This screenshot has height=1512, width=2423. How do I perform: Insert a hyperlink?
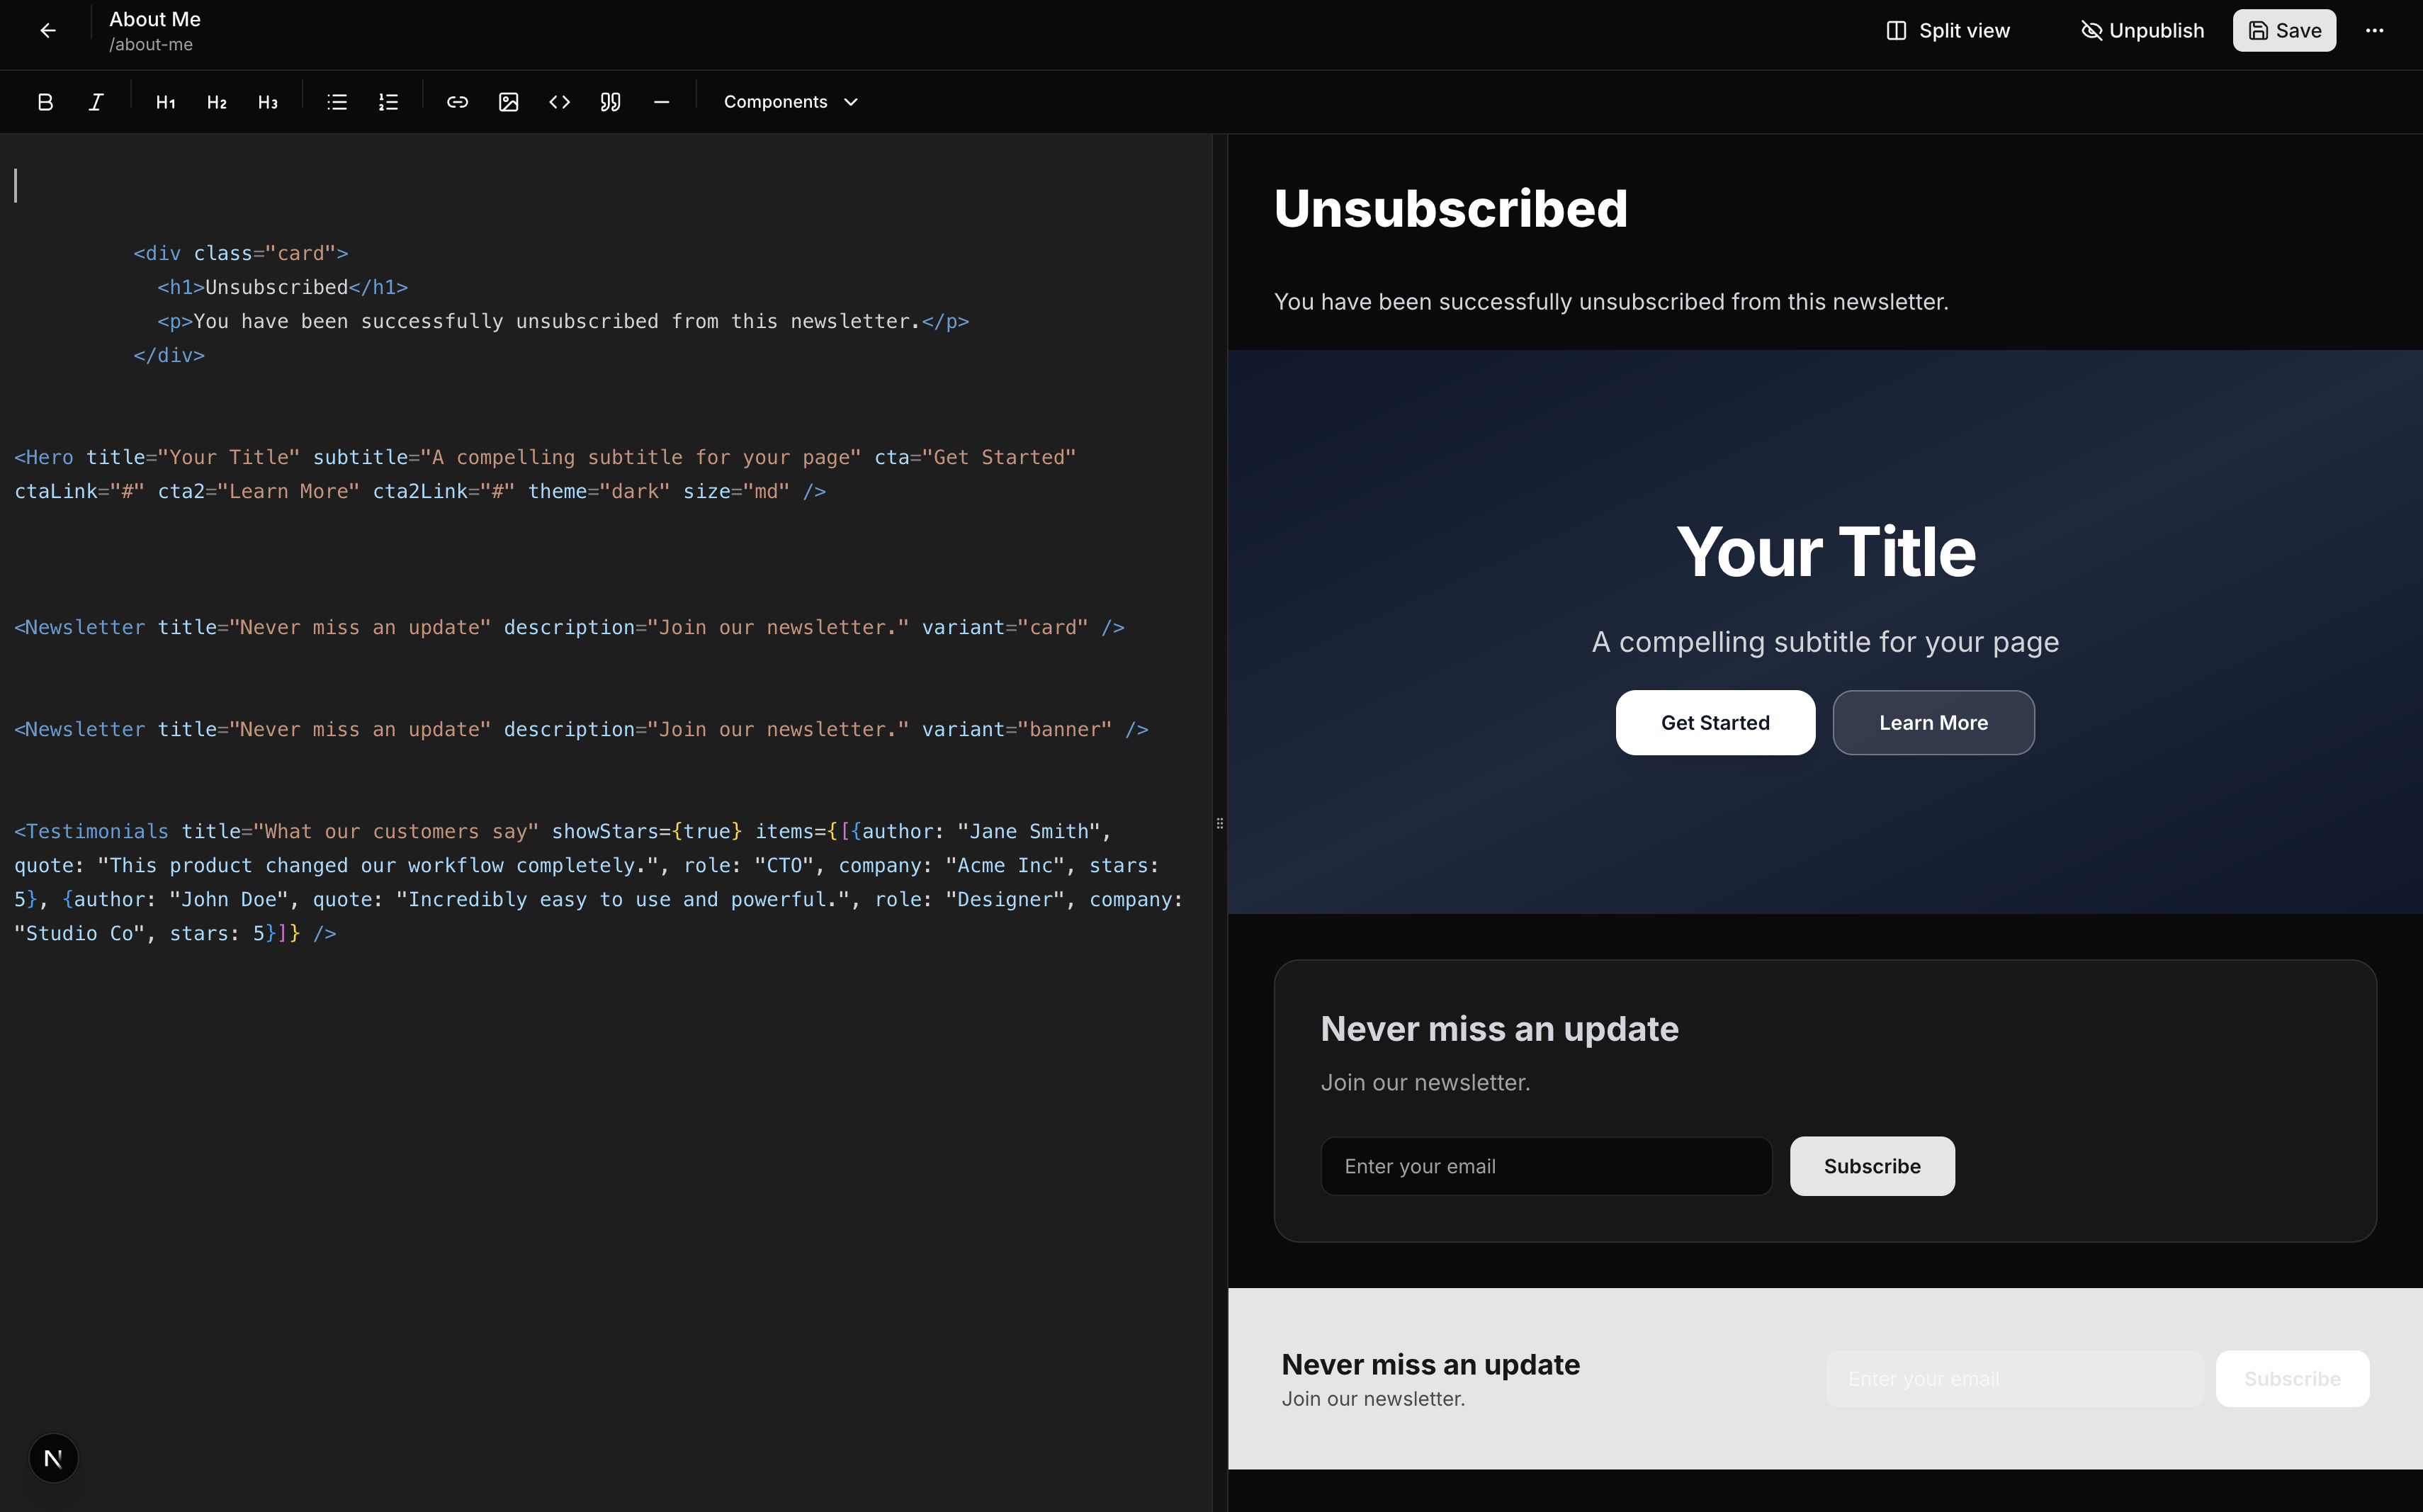point(457,102)
